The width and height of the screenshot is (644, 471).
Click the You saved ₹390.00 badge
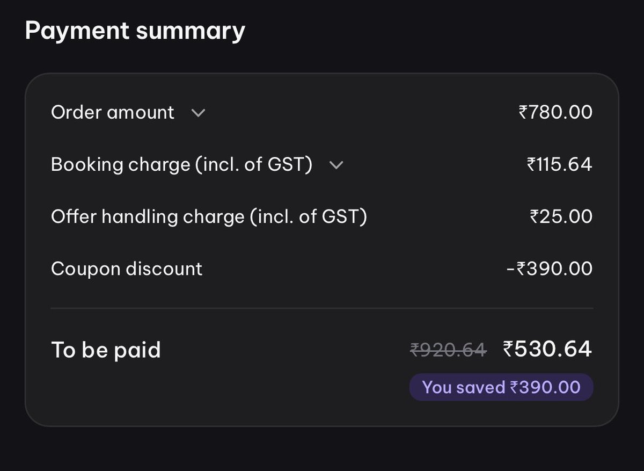[501, 387]
